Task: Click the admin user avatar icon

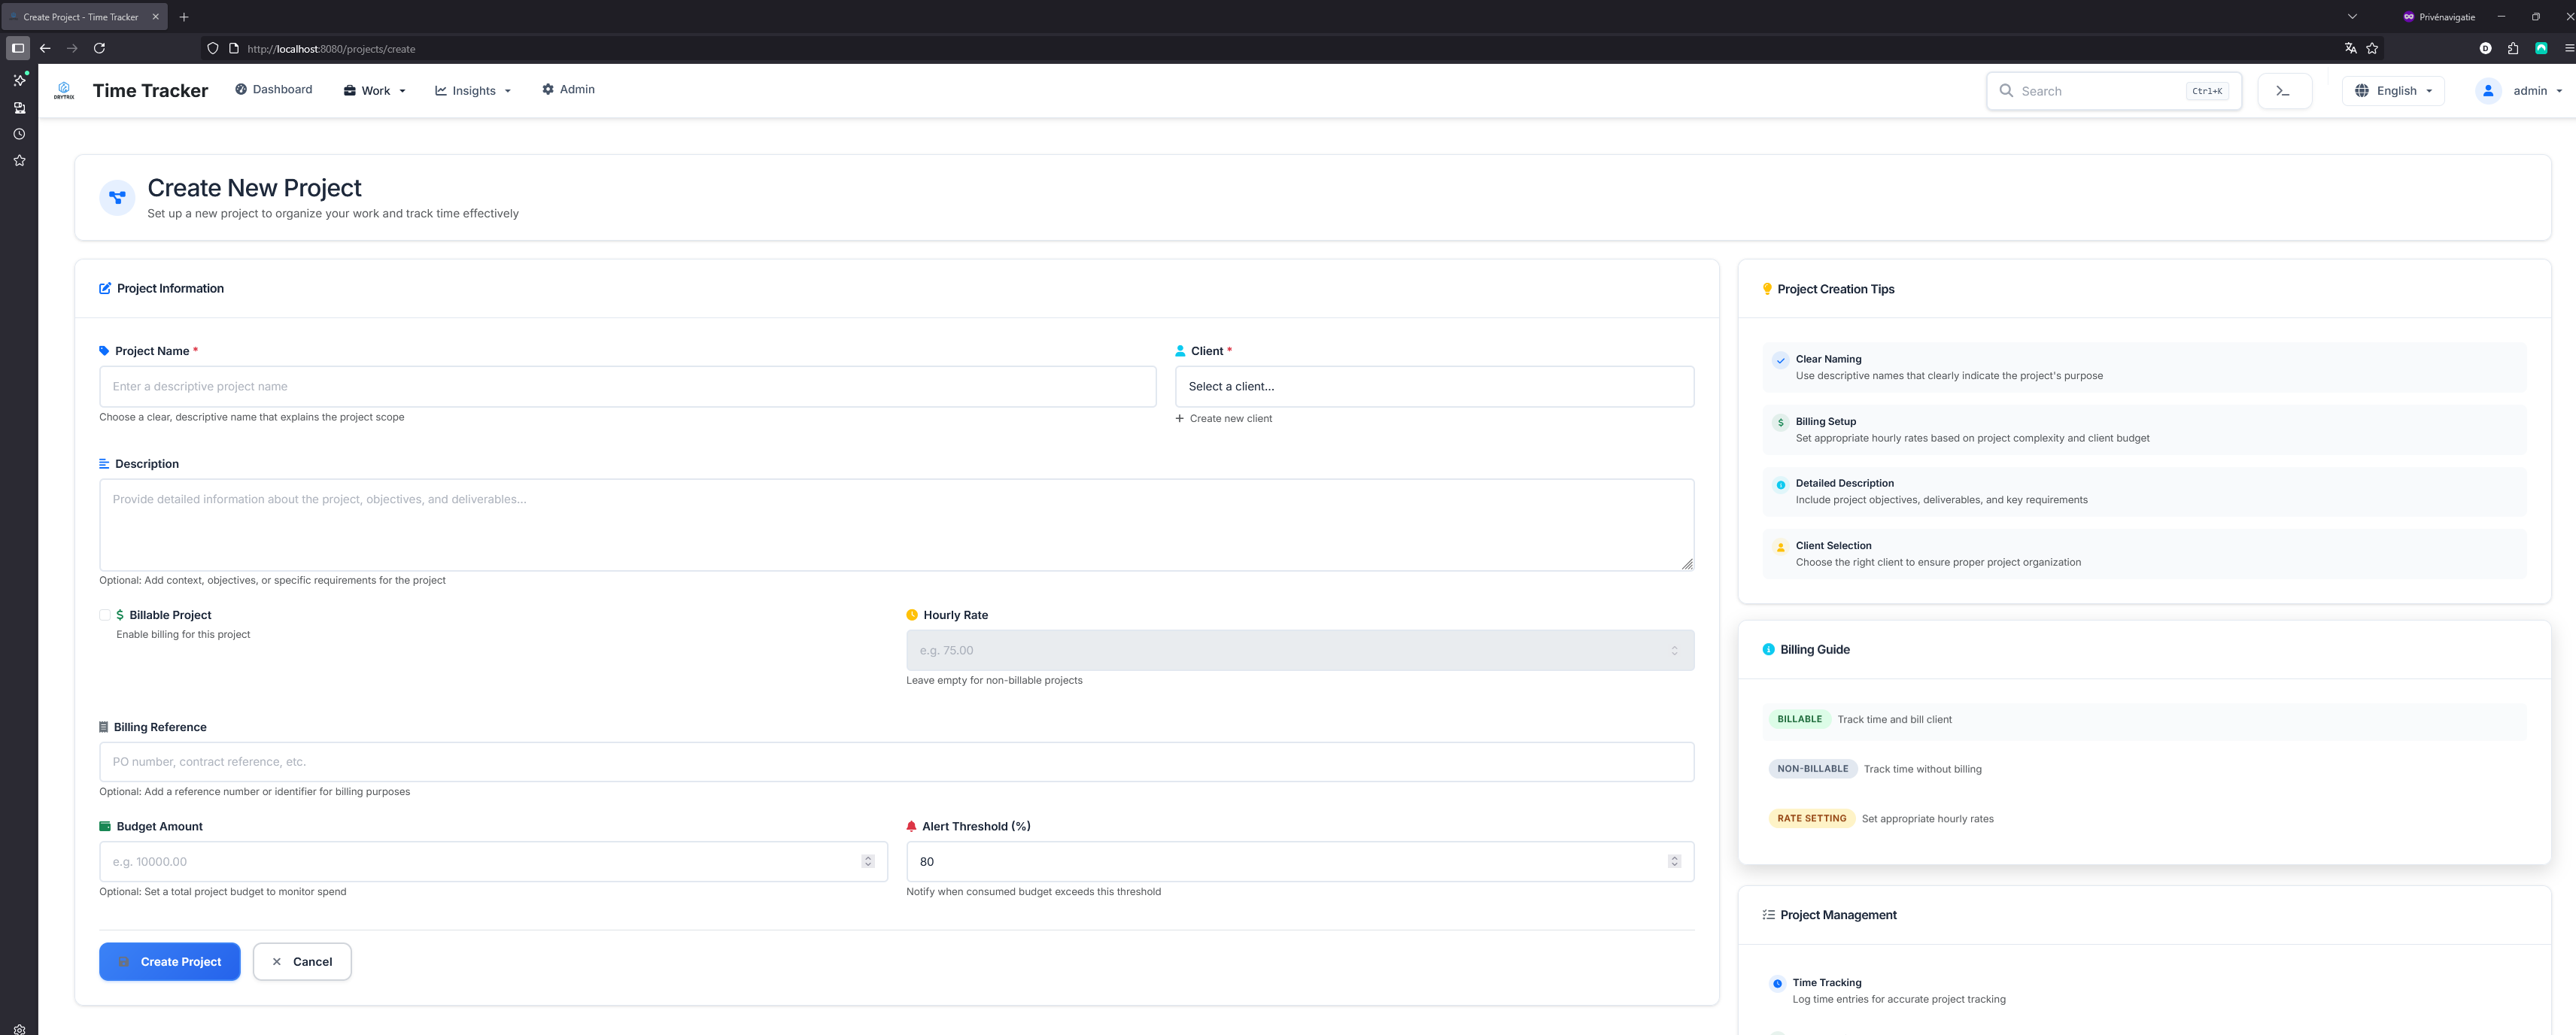Action: 2487,91
